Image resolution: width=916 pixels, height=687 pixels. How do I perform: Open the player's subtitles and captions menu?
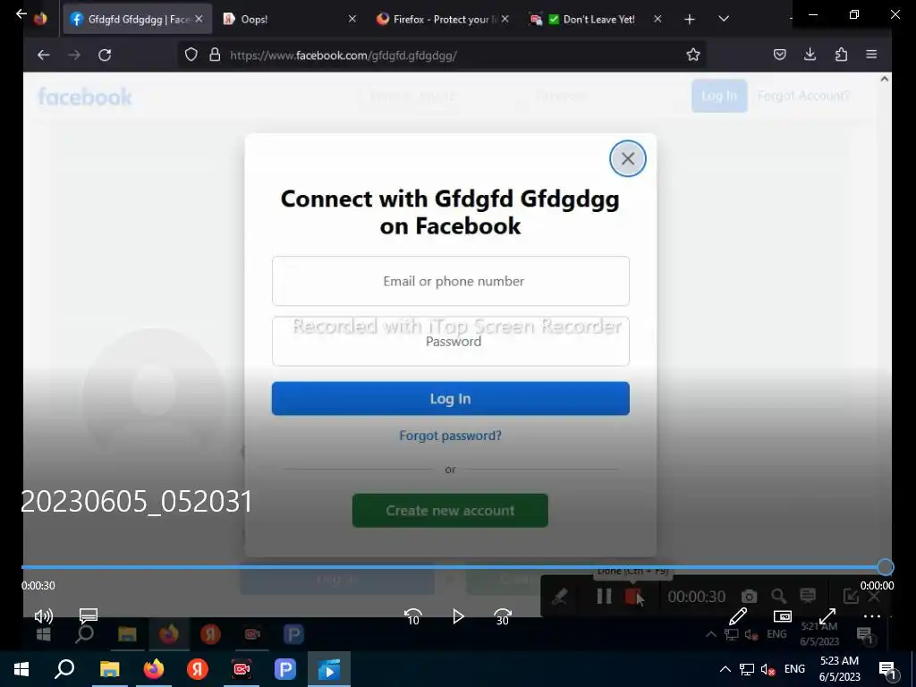coord(89,615)
